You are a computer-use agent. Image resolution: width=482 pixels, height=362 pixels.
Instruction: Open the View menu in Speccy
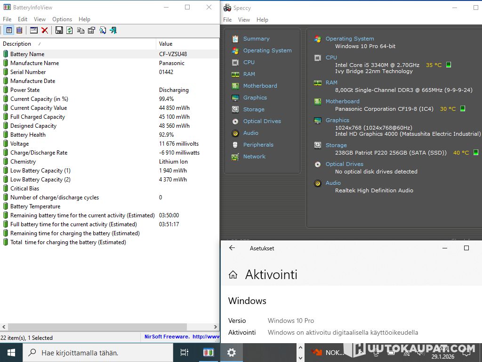[x=244, y=20]
